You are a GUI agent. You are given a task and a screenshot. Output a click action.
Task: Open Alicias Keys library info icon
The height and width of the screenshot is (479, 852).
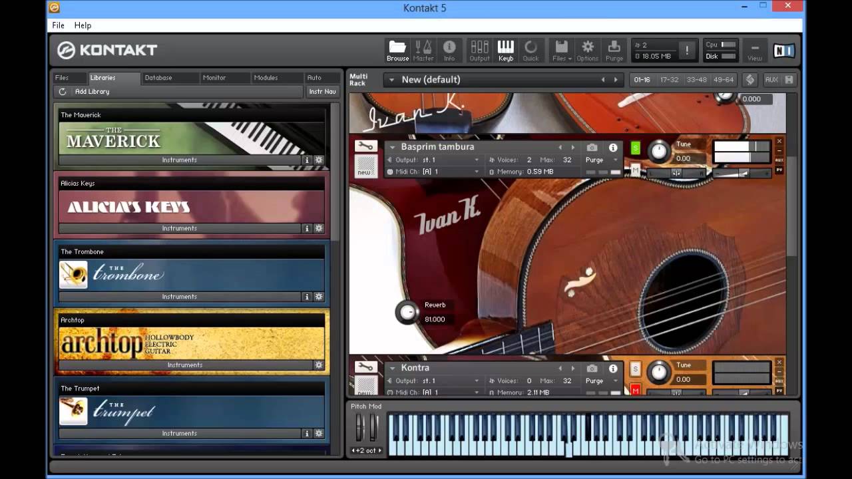click(307, 228)
